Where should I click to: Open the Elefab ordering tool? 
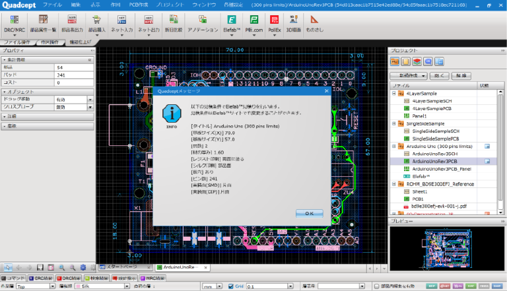pyautogui.click(x=232, y=24)
